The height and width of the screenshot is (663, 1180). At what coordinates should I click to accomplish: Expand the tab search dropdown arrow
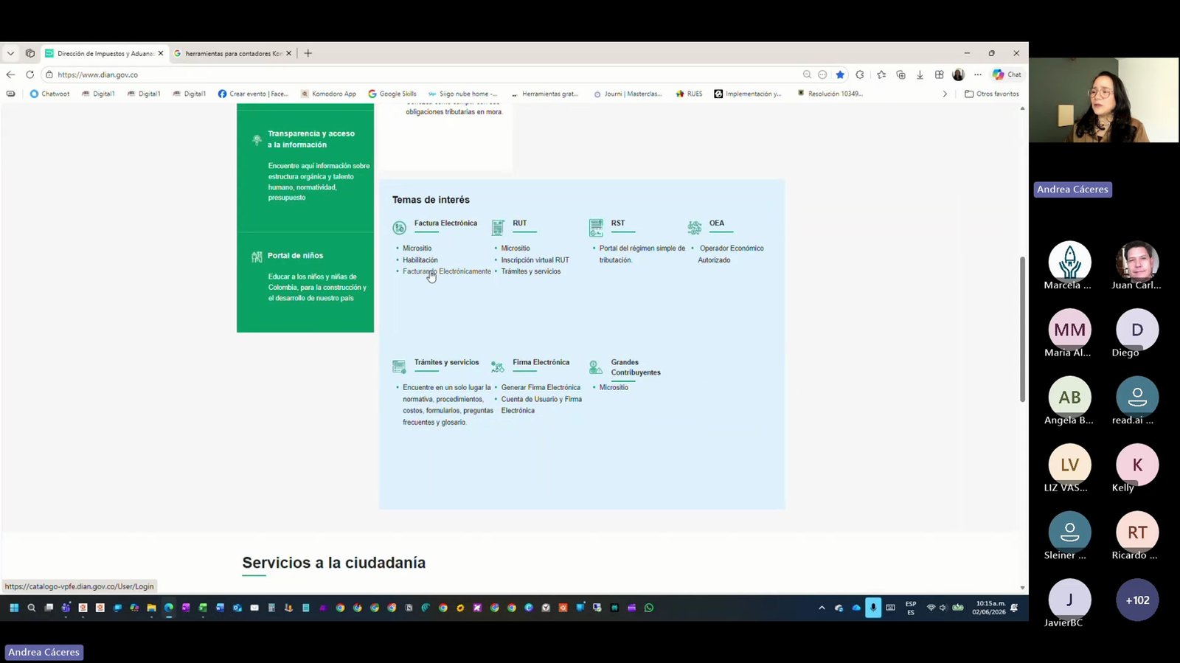point(10,53)
